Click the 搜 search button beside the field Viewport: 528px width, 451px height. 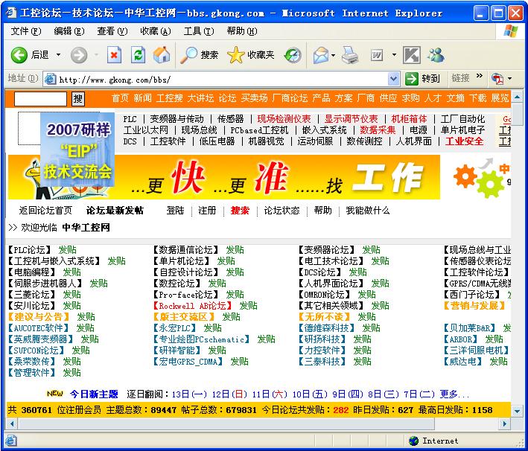point(78,99)
